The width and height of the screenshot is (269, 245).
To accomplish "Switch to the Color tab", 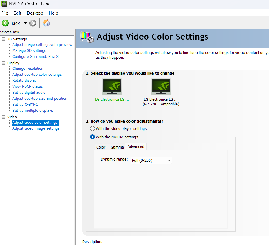I will (x=101, y=147).
